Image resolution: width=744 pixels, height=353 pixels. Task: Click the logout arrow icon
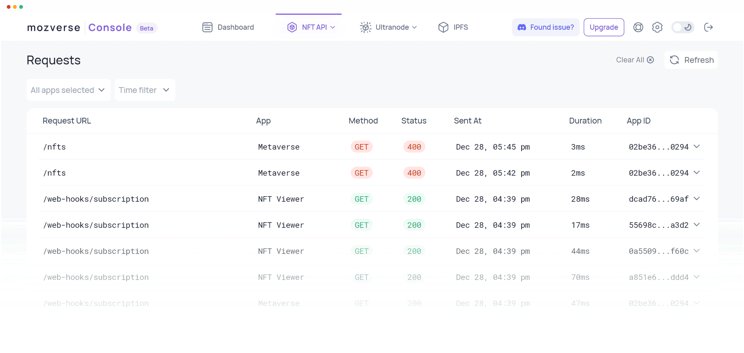(x=708, y=27)
